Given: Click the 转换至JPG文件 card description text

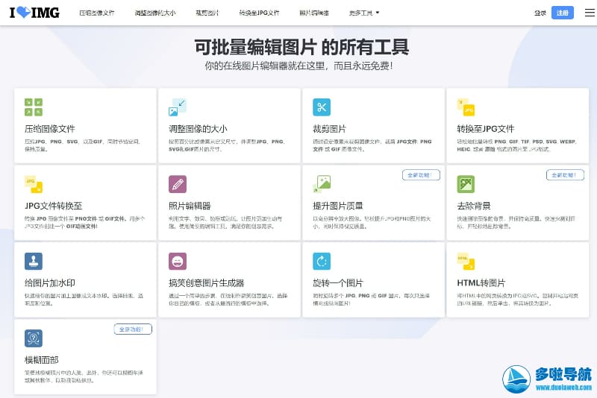Looking at the screenshot, I should pyautogui.click(x=517, y=145).
